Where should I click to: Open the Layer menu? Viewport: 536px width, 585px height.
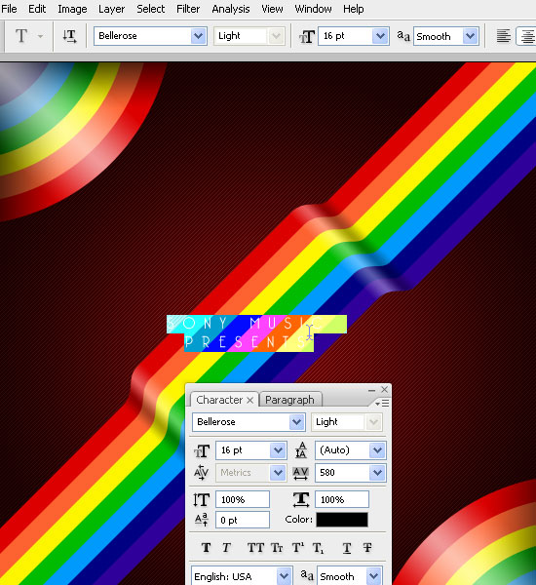coord(111,9)
